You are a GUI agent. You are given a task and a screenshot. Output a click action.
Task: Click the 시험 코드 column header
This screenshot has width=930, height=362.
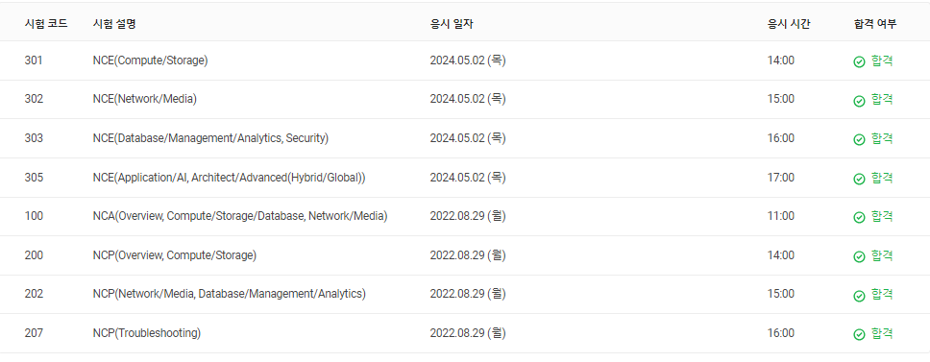click(46, 24)
